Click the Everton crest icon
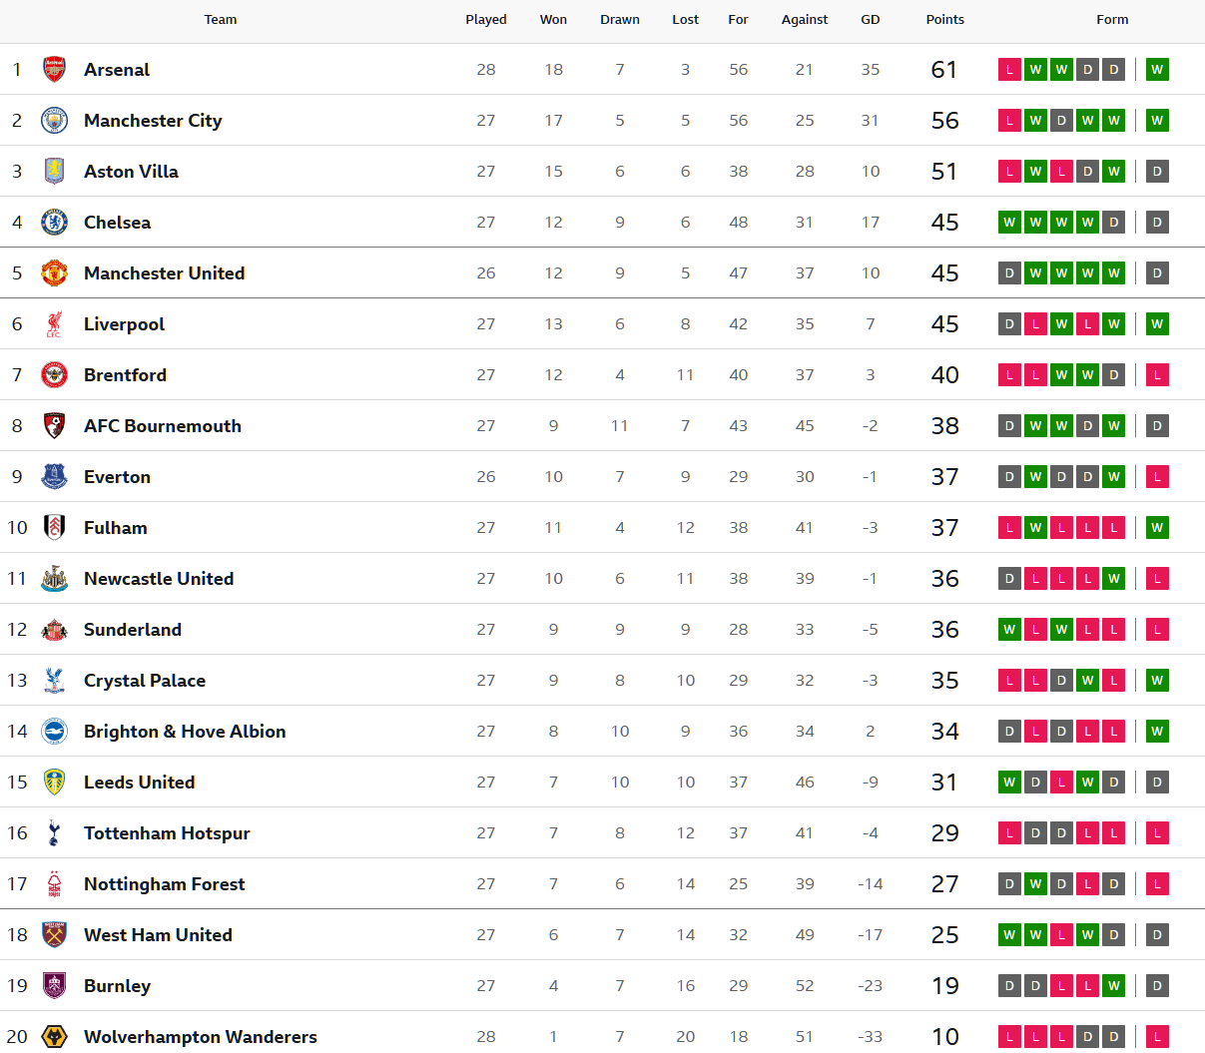Viewport: 1205px width, 1053px height. click(54, 476)
